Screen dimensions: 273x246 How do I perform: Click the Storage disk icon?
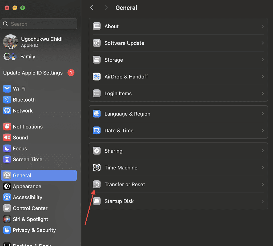tap(97, 60)
